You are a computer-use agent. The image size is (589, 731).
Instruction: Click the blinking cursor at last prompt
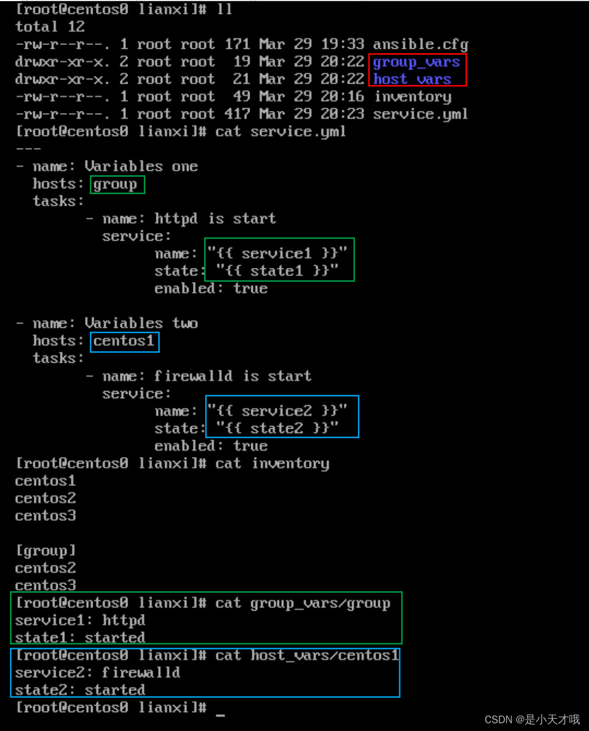pos(220,715)
